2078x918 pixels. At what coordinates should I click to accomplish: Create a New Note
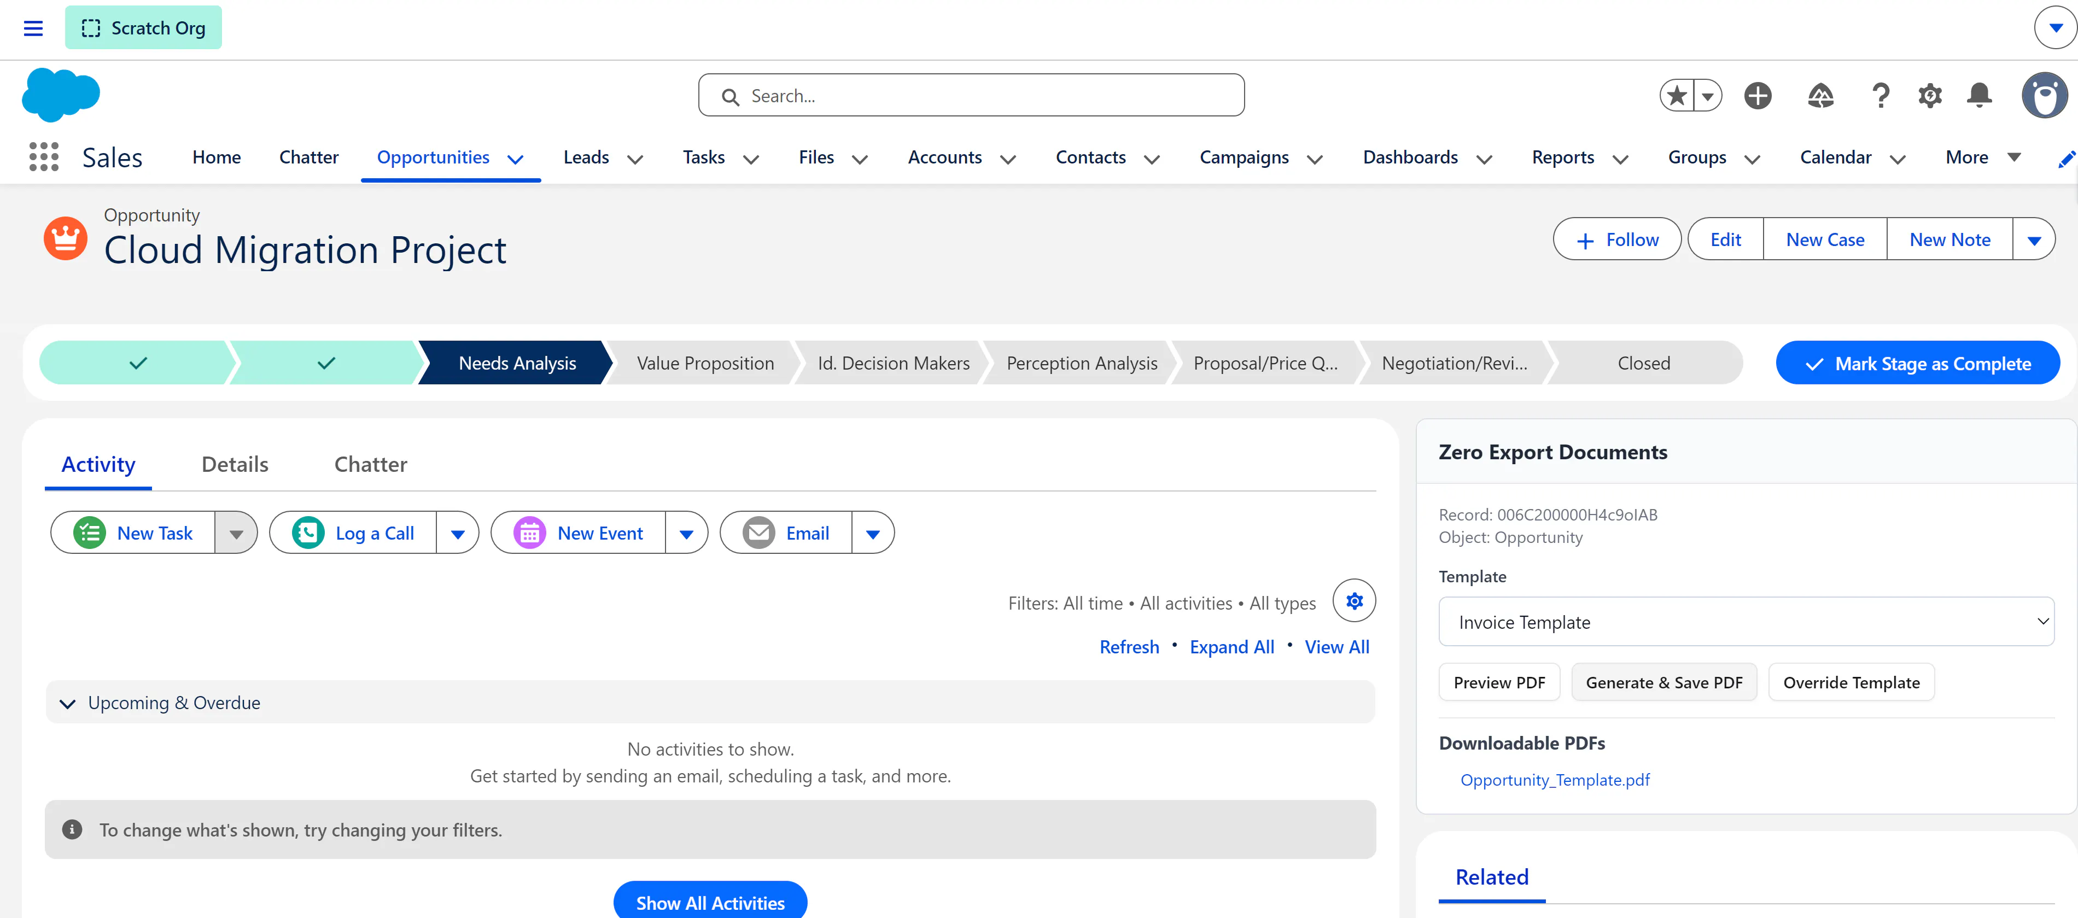(1949, 239)
